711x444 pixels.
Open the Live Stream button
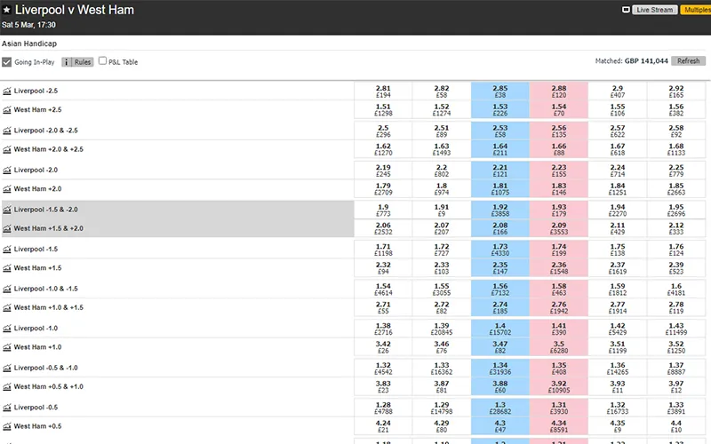point(655,10)
